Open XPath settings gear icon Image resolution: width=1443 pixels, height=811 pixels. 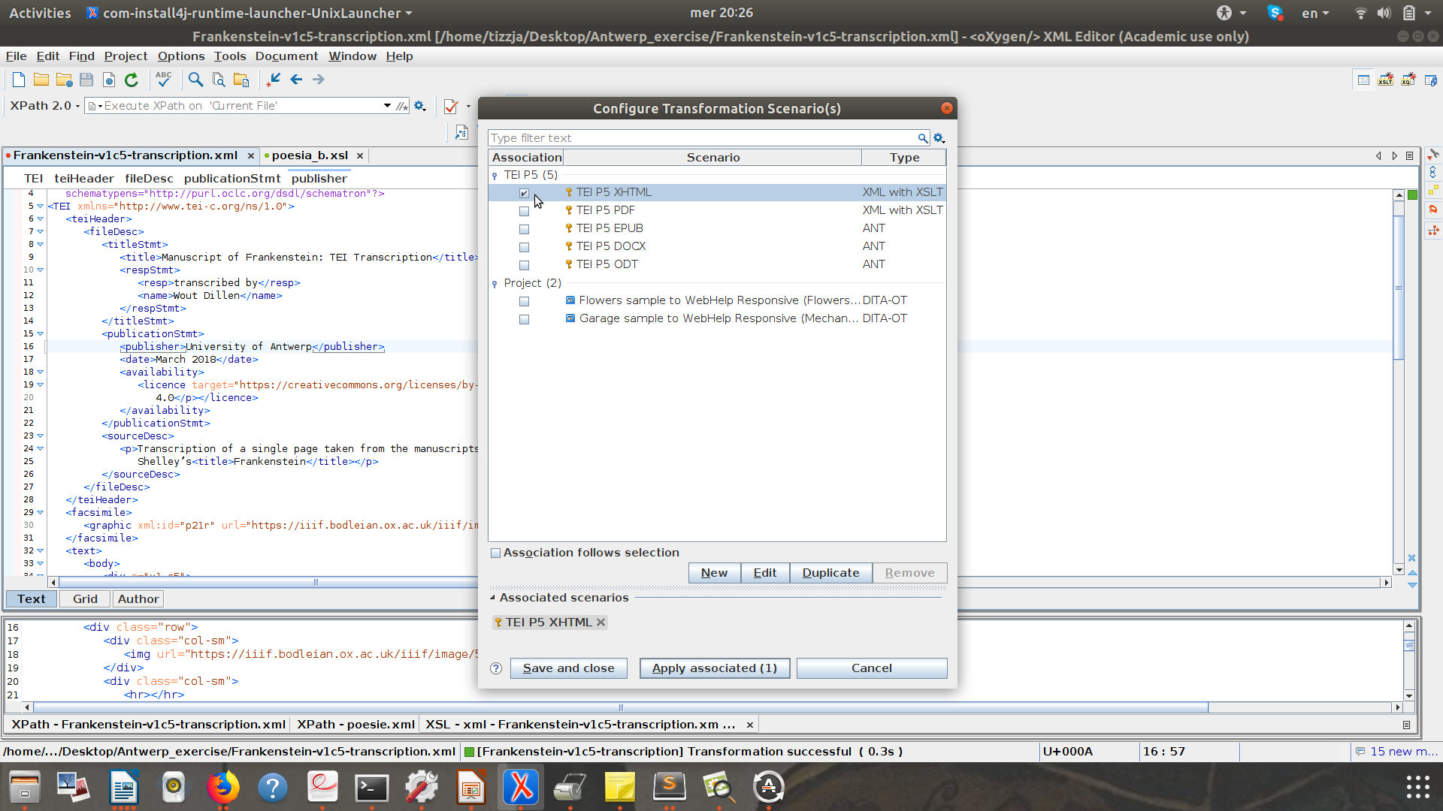(420, 106)
